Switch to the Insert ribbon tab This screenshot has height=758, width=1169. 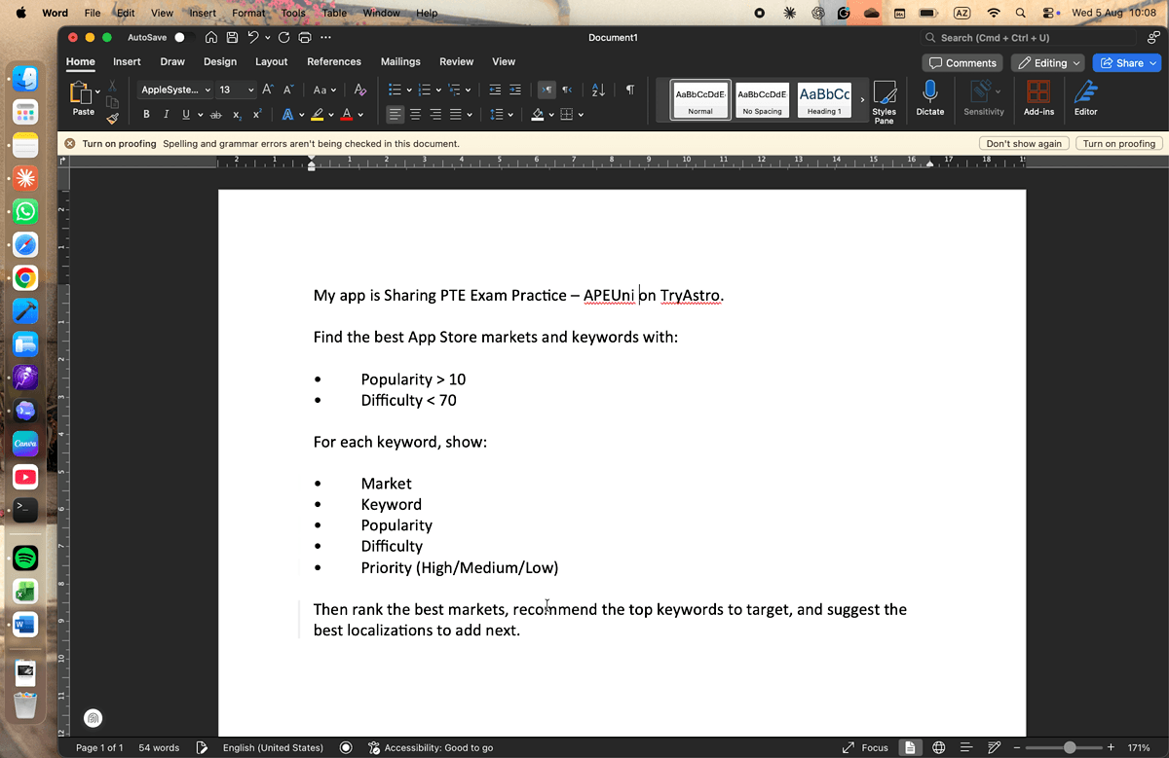click(127, 61)
